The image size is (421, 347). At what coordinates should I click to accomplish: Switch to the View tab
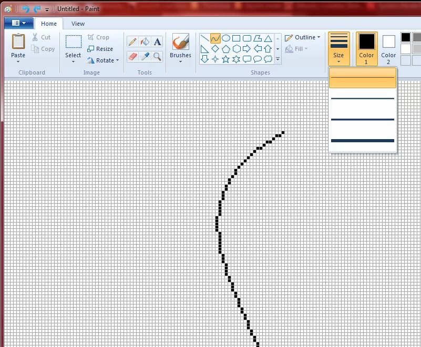pyautogui.click(x=78, y=24)
